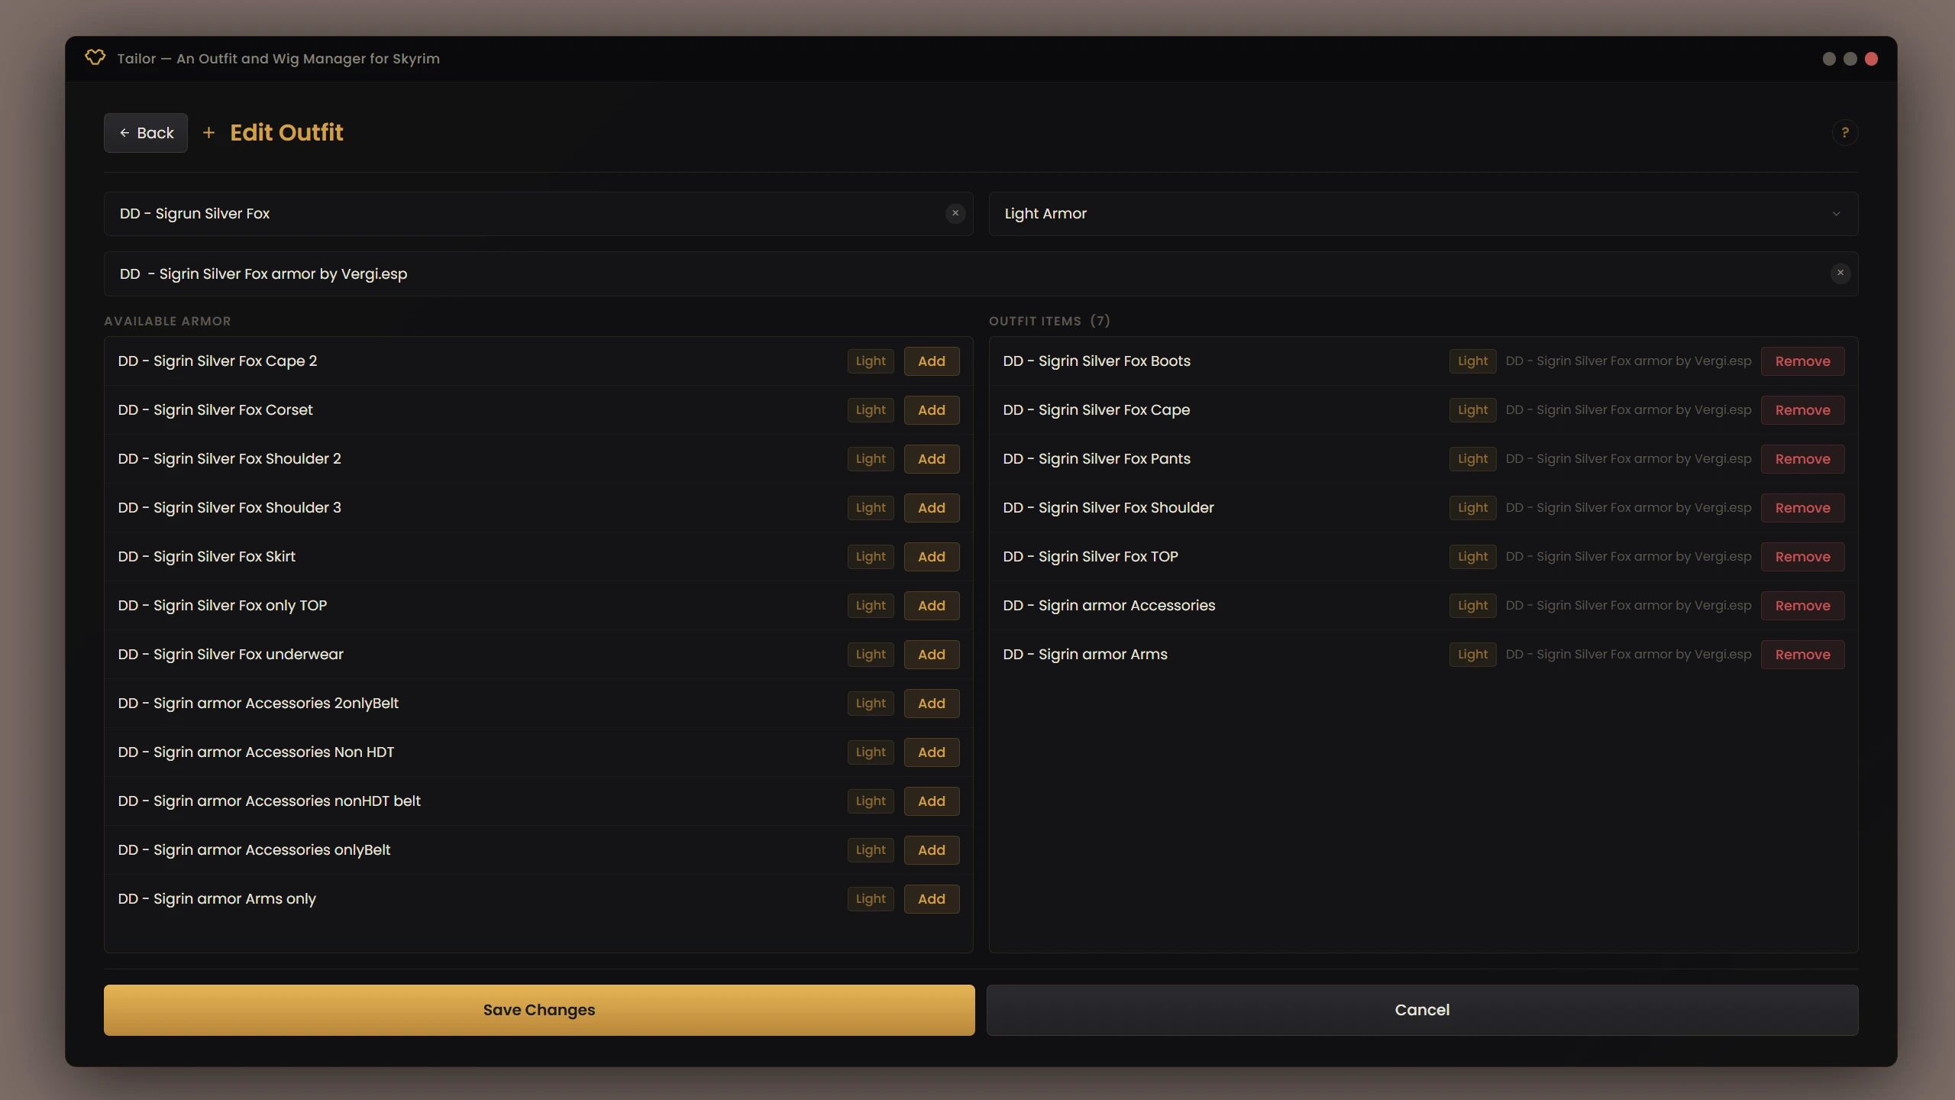
Task: Toggle the Light badge on Sigrin Silver Fox Boots
Action: coord(1472,361)
